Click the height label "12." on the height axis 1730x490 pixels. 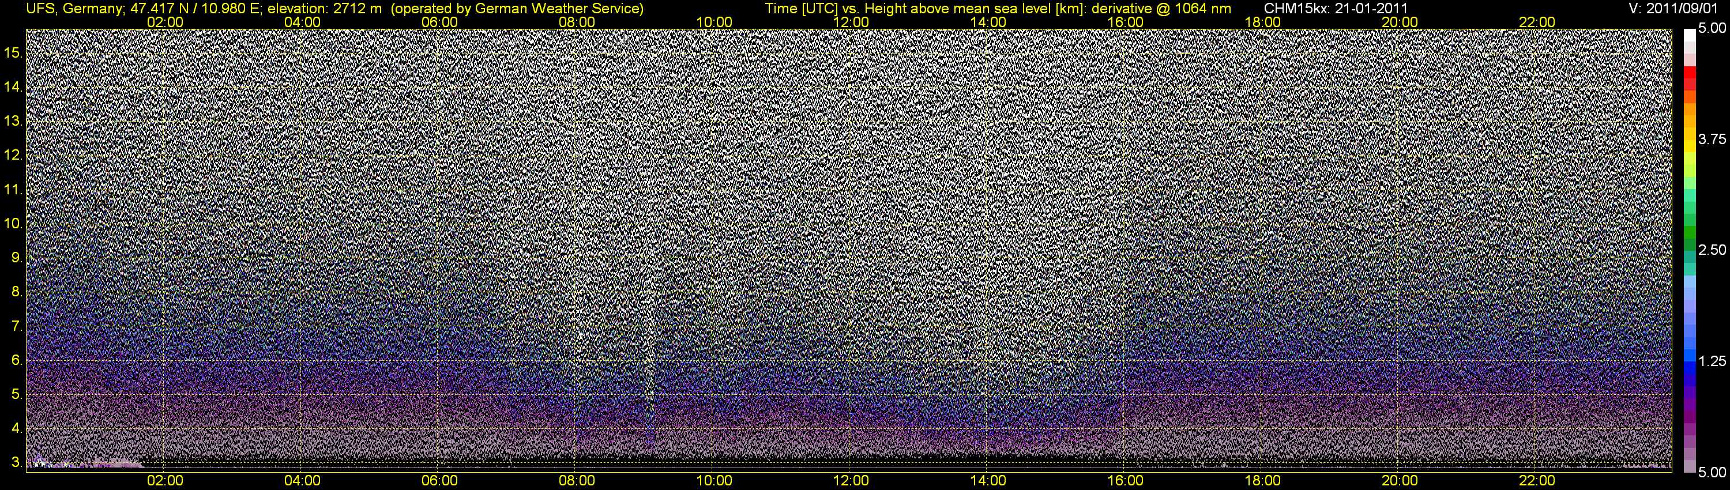(x=14, y=155)
